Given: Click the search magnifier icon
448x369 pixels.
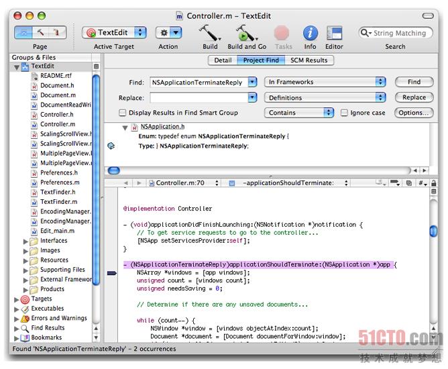Looking at the screenshot, I should coord(366,33).
